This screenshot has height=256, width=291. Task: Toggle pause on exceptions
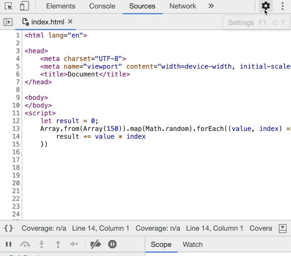coord(112,244)
